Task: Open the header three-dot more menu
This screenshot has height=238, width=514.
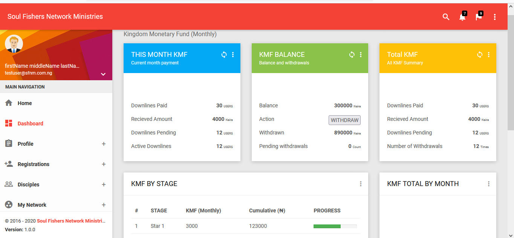Action: click(x=495, y=17)
